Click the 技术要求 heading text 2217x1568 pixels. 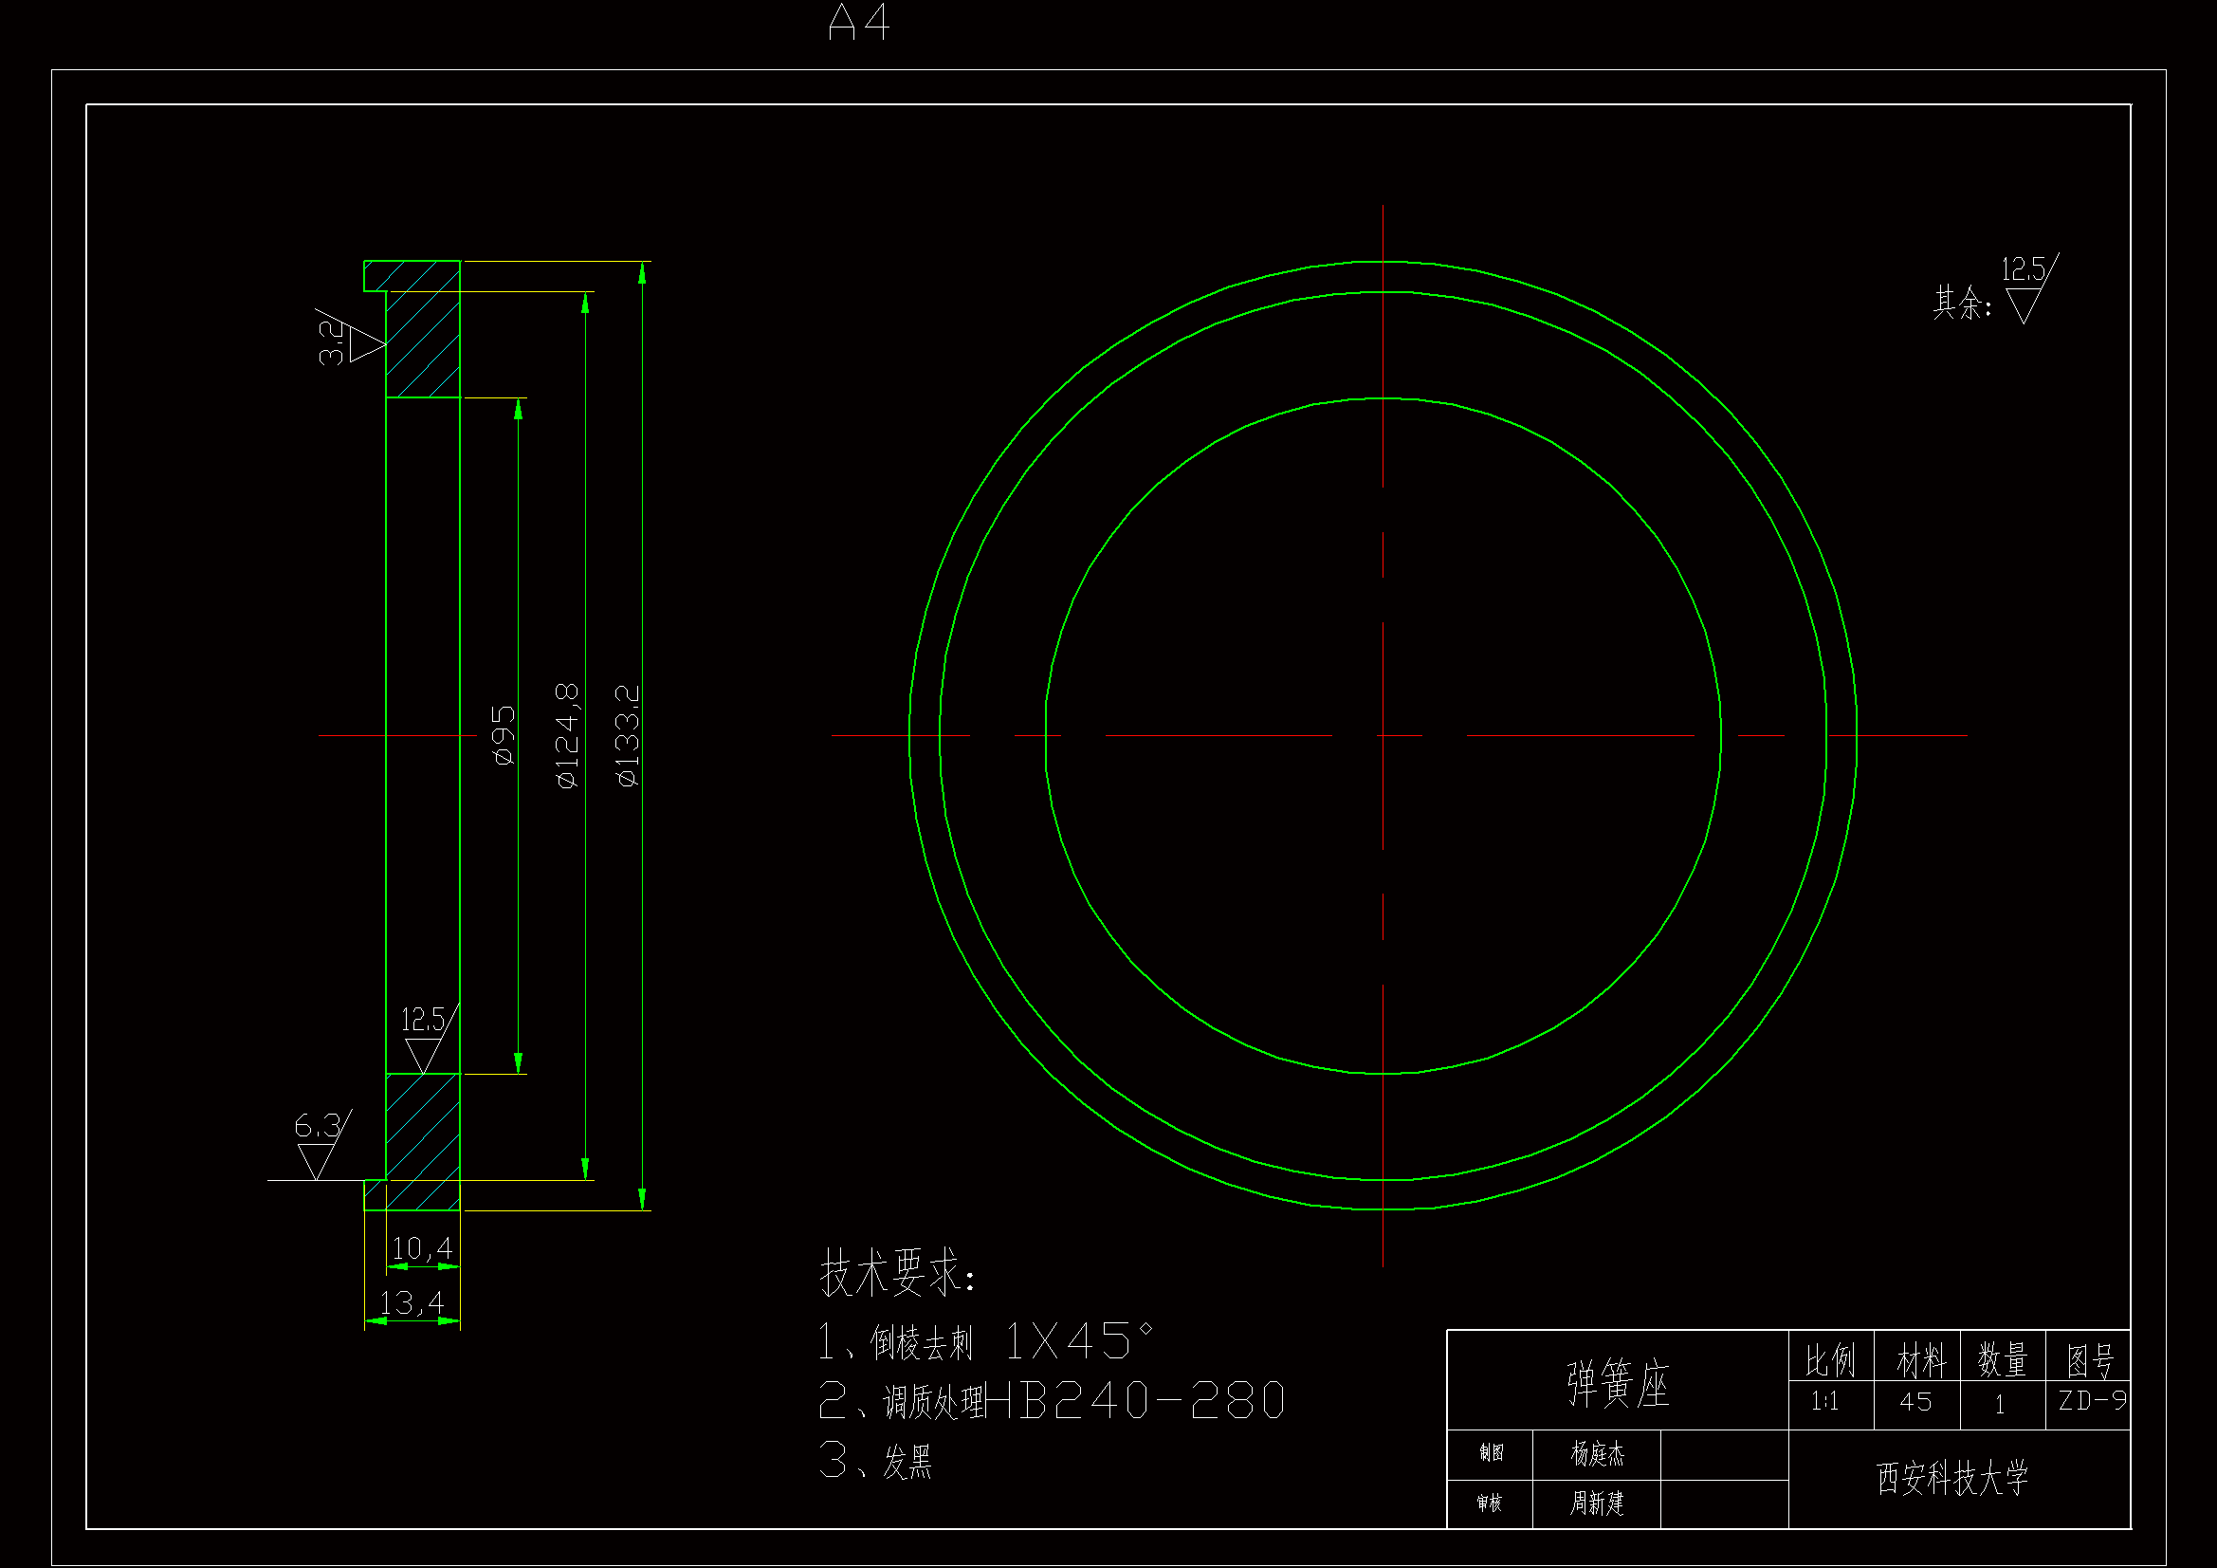coord(897,1271)
